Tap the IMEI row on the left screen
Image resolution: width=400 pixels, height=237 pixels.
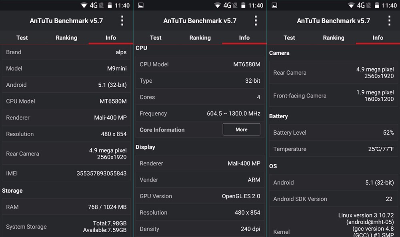point(66,173)
